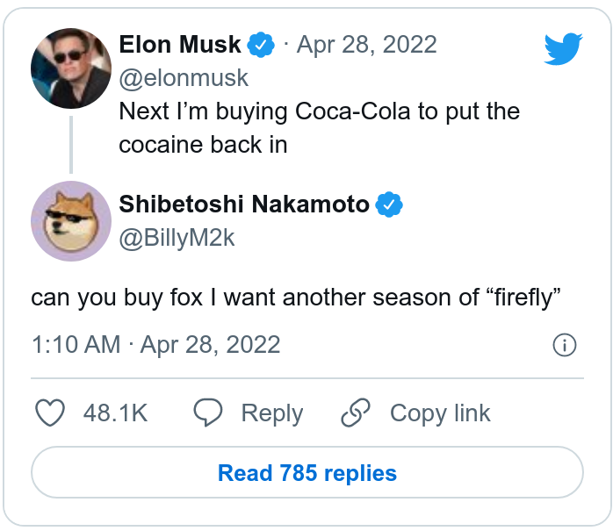Click the Twitter bird logo
The width and height of the screenshot is (613, 531).
point(563,49)
